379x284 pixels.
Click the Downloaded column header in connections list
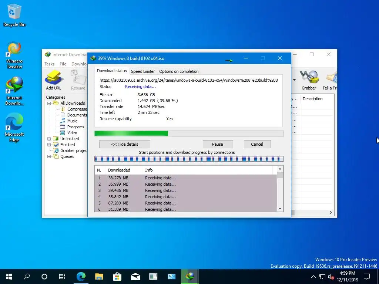124,170
